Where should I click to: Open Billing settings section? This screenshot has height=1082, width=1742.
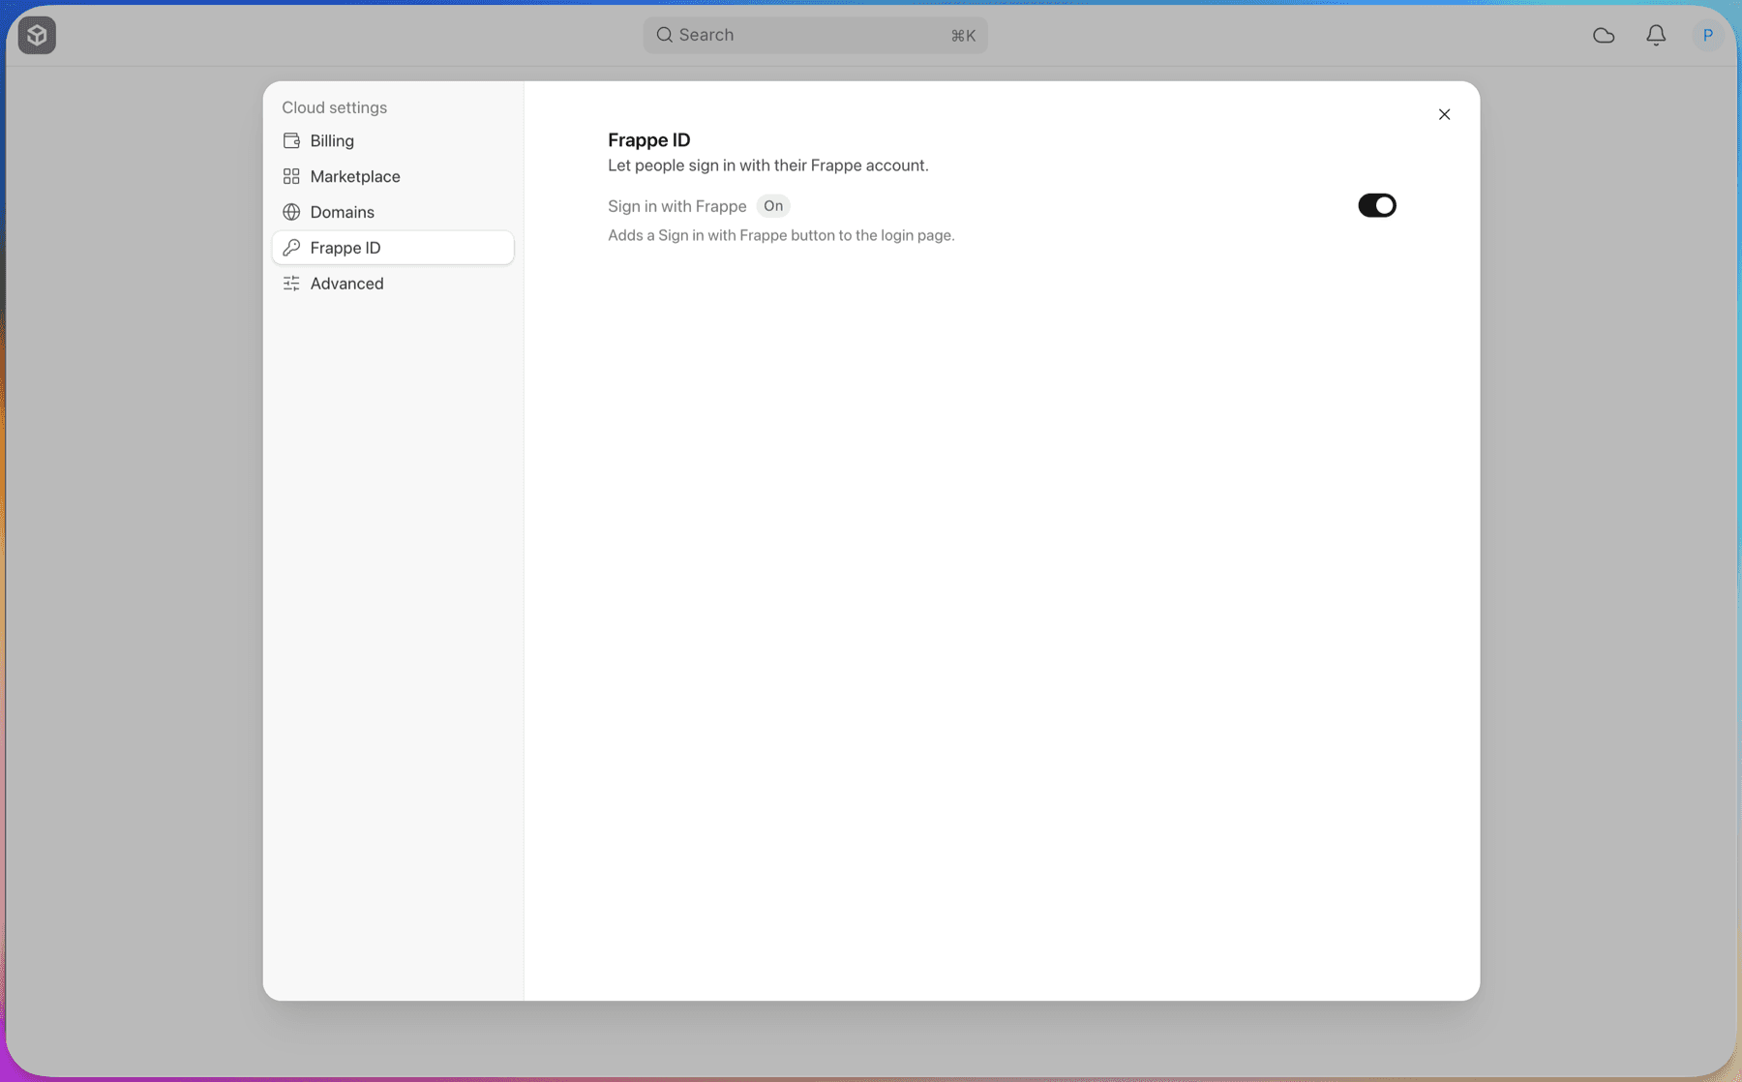coord(393,141)
